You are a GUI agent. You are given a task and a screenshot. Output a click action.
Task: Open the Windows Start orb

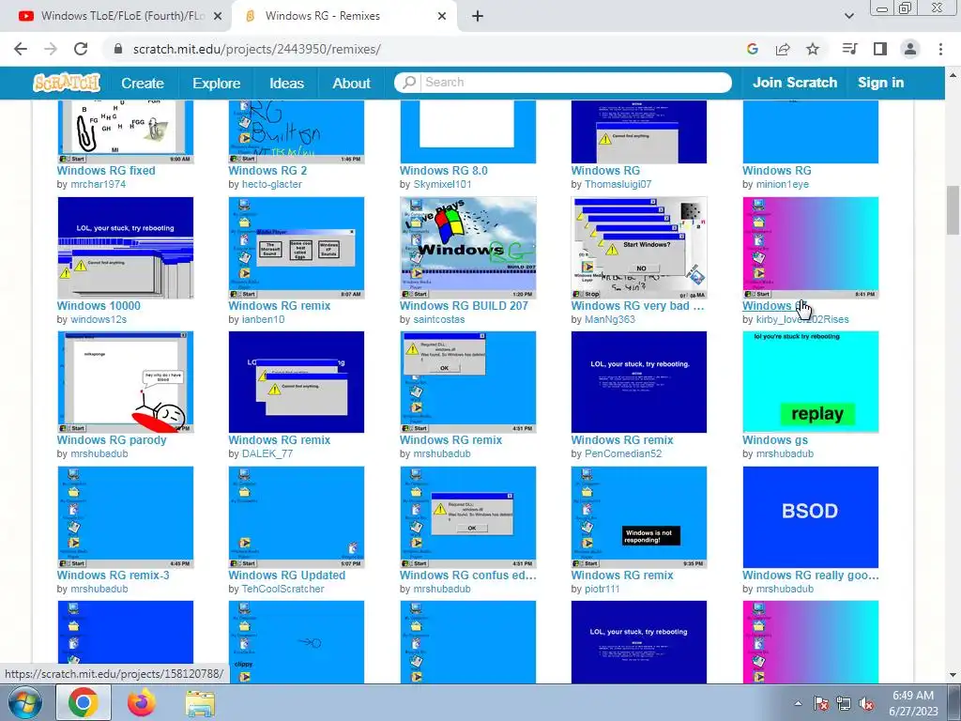pos(25,702)
